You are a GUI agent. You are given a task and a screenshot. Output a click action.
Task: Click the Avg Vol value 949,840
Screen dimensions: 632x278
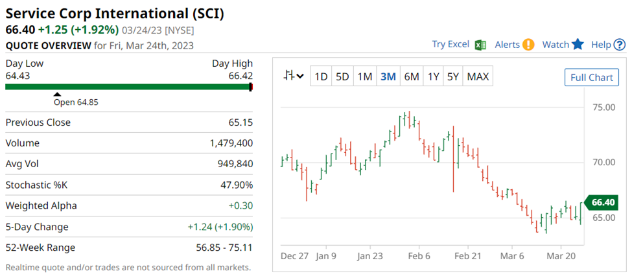tap(236, 165)
